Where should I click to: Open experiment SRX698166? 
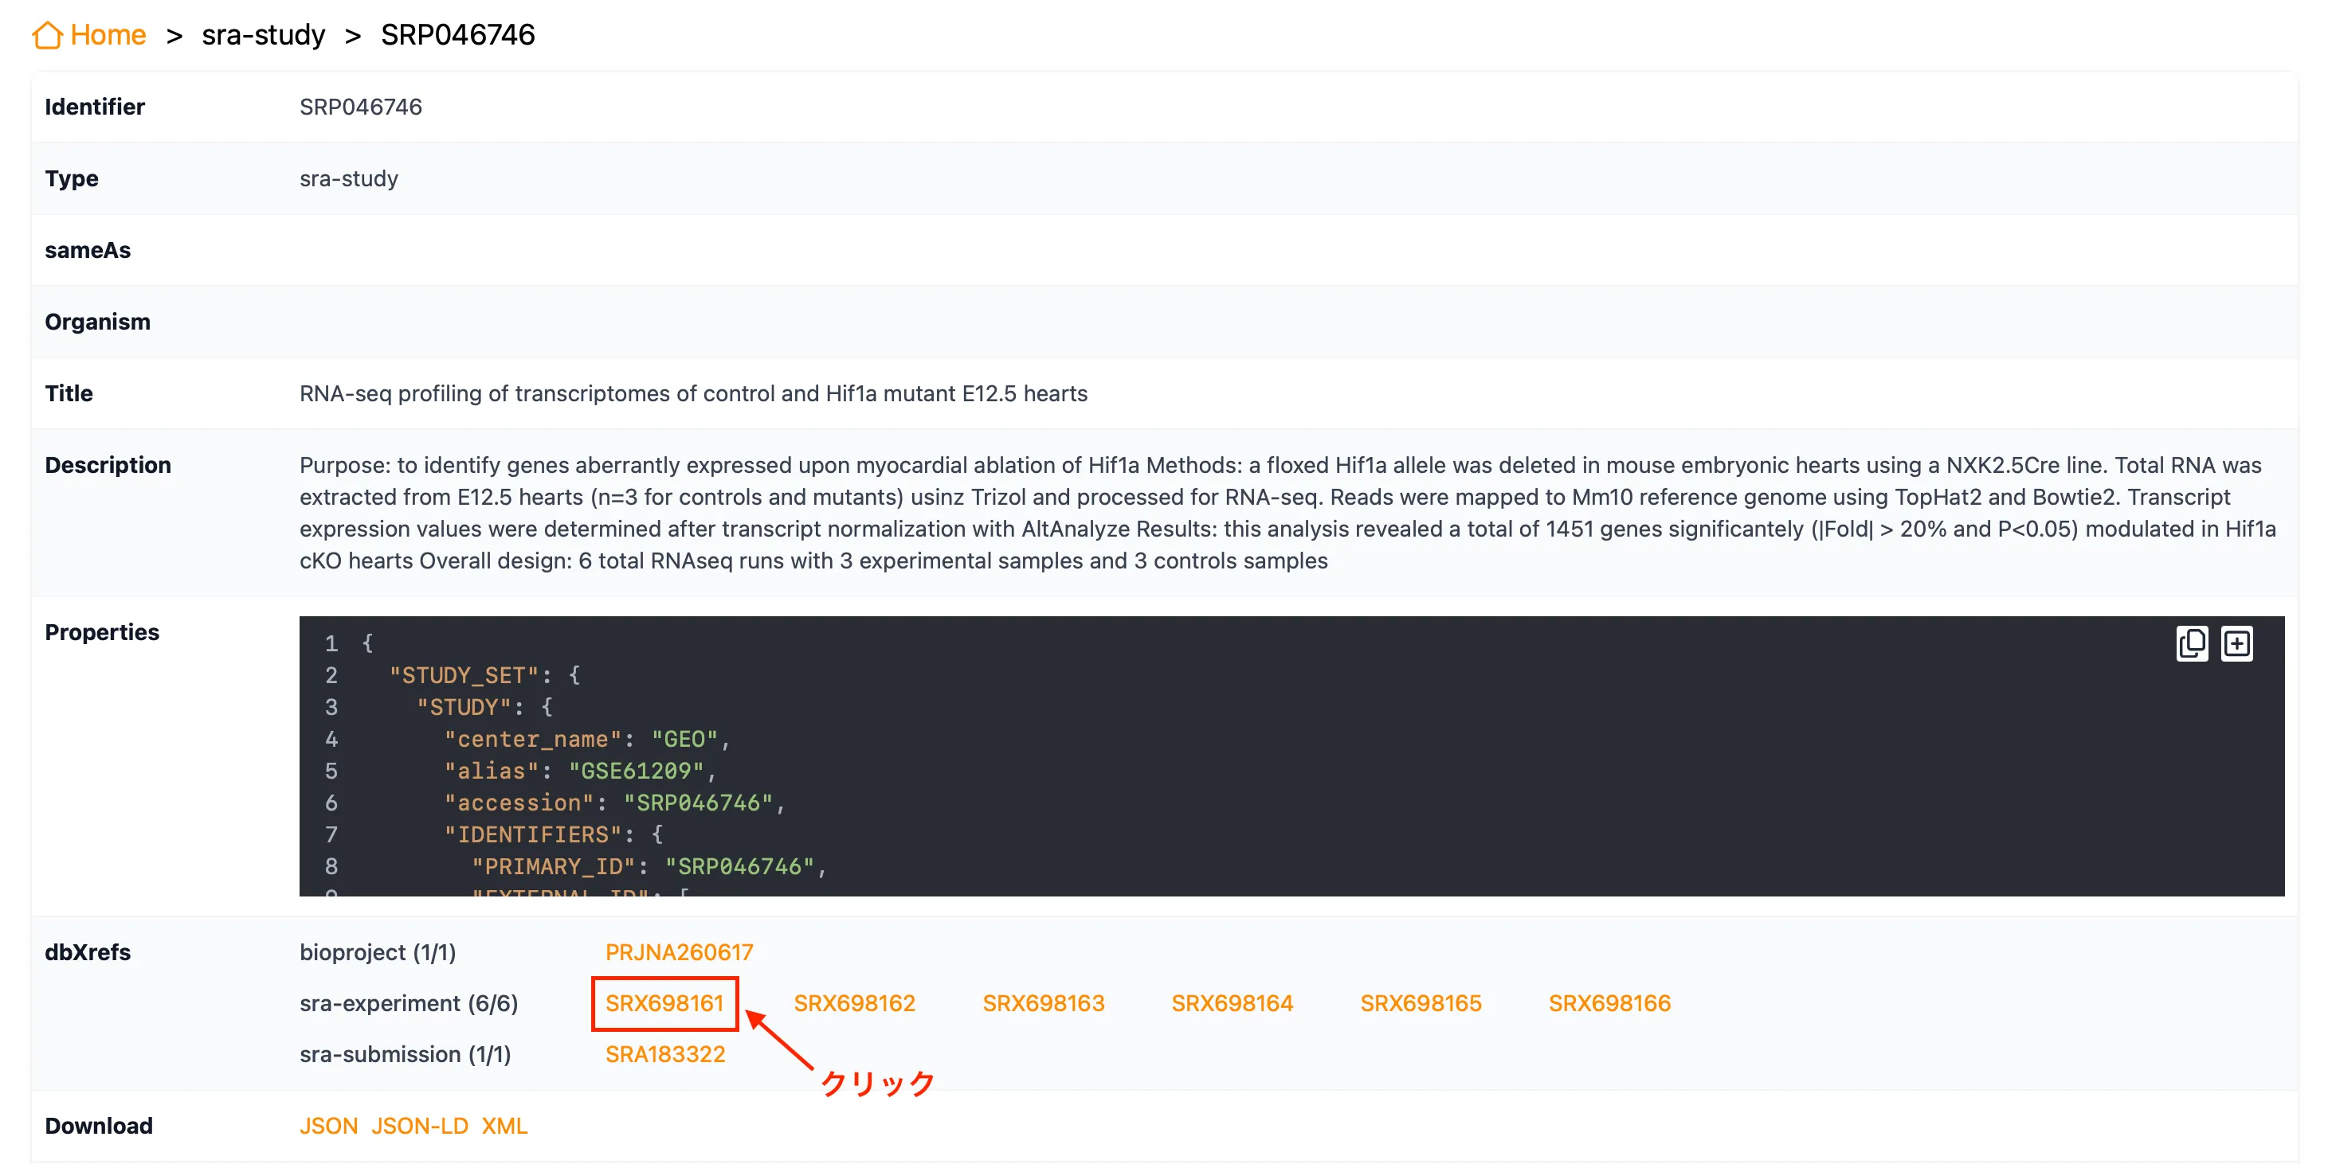(x=1609, y=1003)
